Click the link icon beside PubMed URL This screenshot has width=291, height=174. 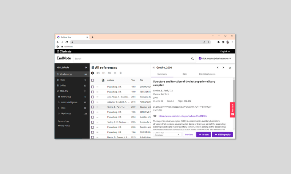155,116
